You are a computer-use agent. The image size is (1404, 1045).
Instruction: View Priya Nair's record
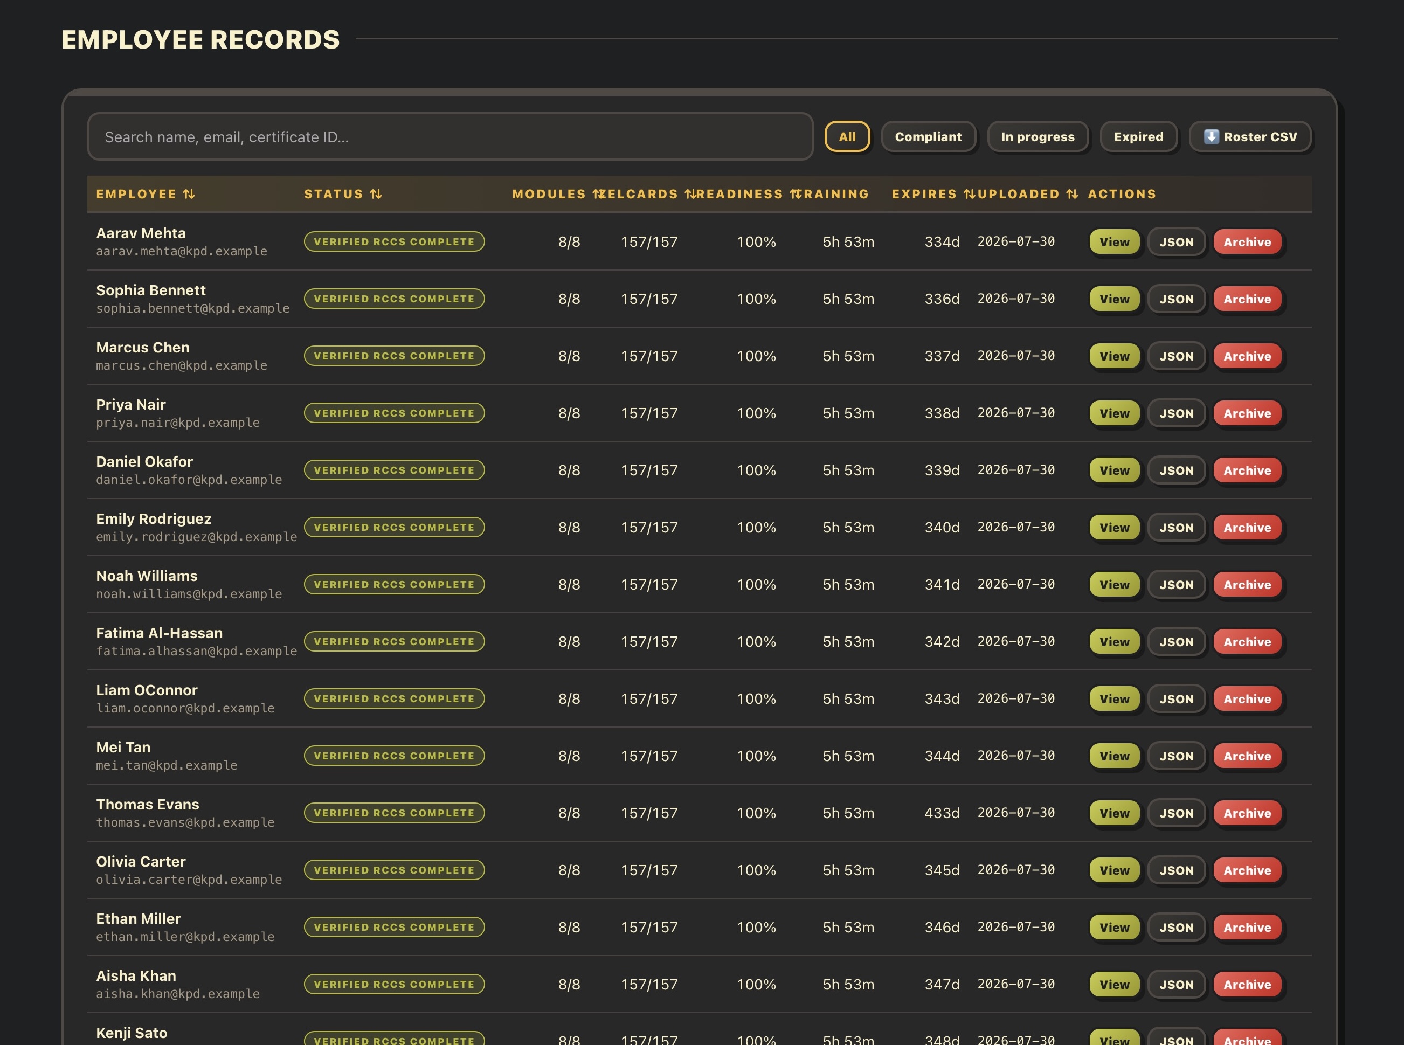(x=1115, y=413)
